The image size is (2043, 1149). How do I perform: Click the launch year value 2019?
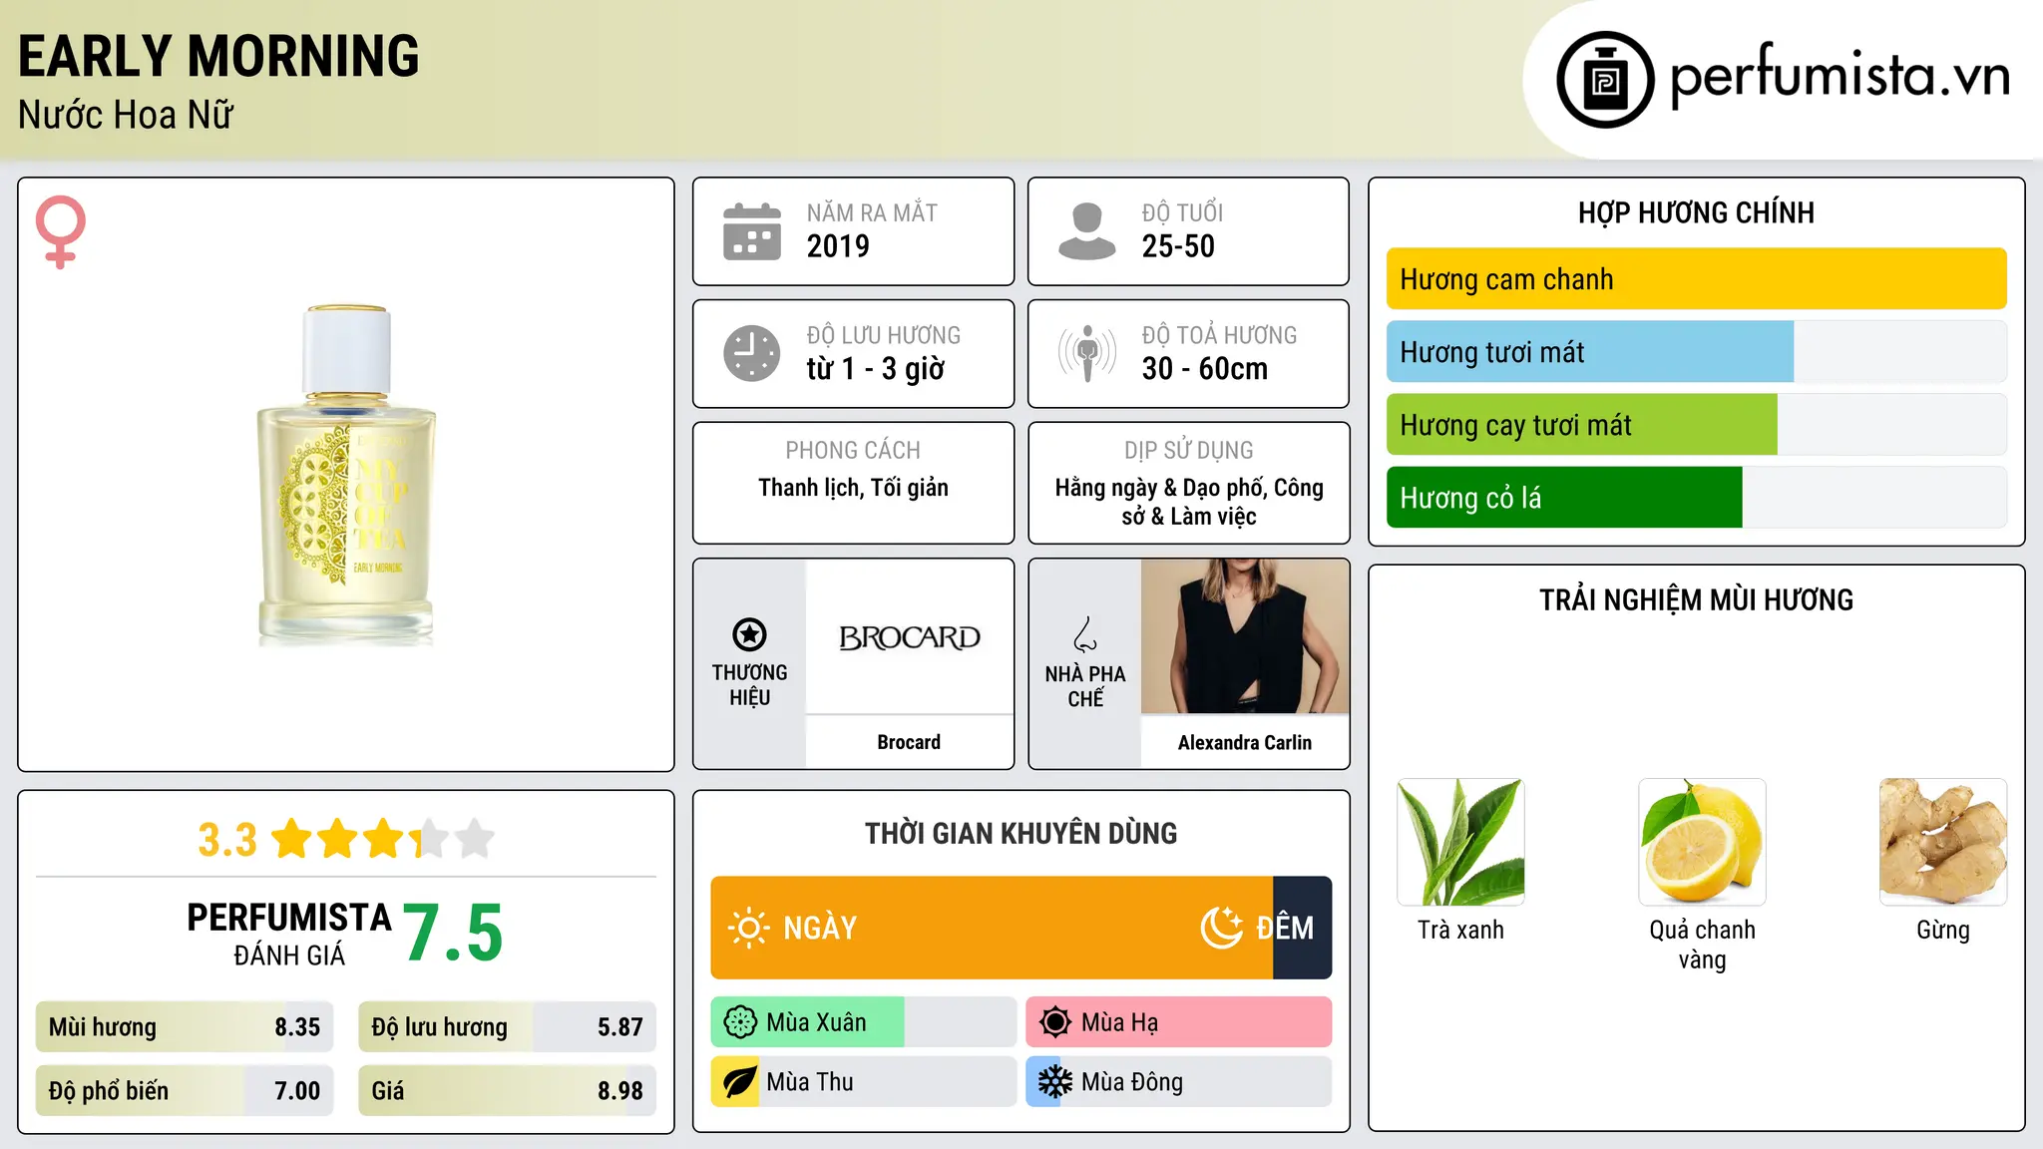pos(838,246)
